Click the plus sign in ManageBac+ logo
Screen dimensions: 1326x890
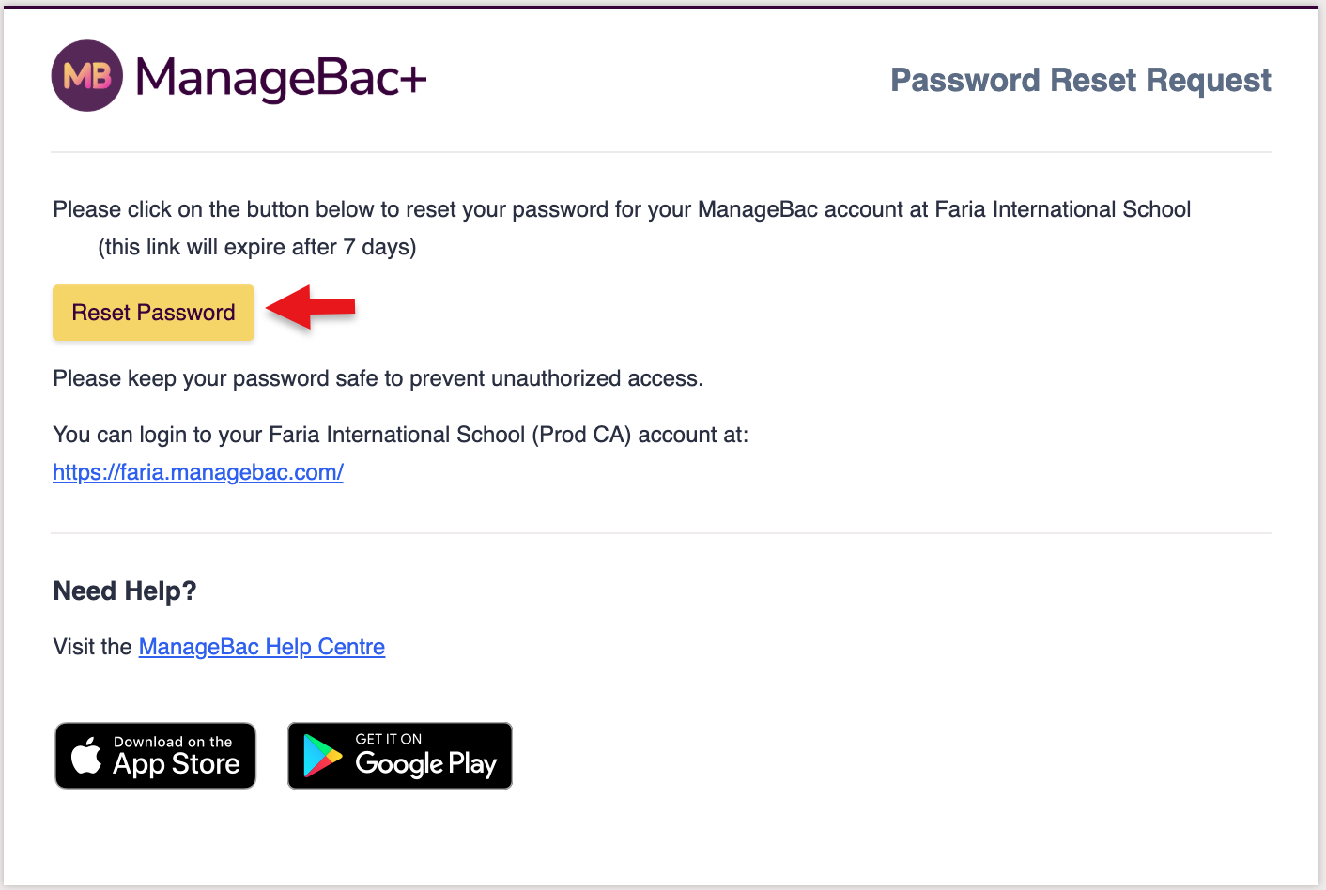tap(413, 79)
